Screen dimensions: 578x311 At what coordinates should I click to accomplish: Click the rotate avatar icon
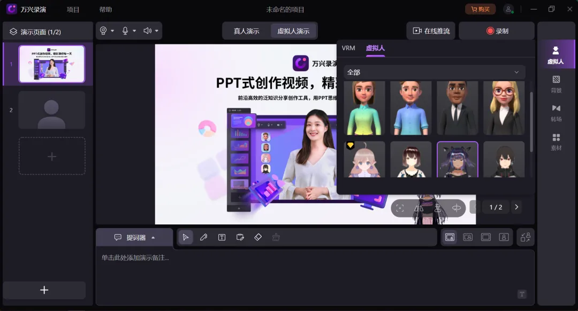[x=457, y=208]
